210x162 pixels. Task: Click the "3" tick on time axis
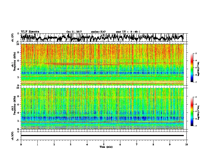point(71,144)
